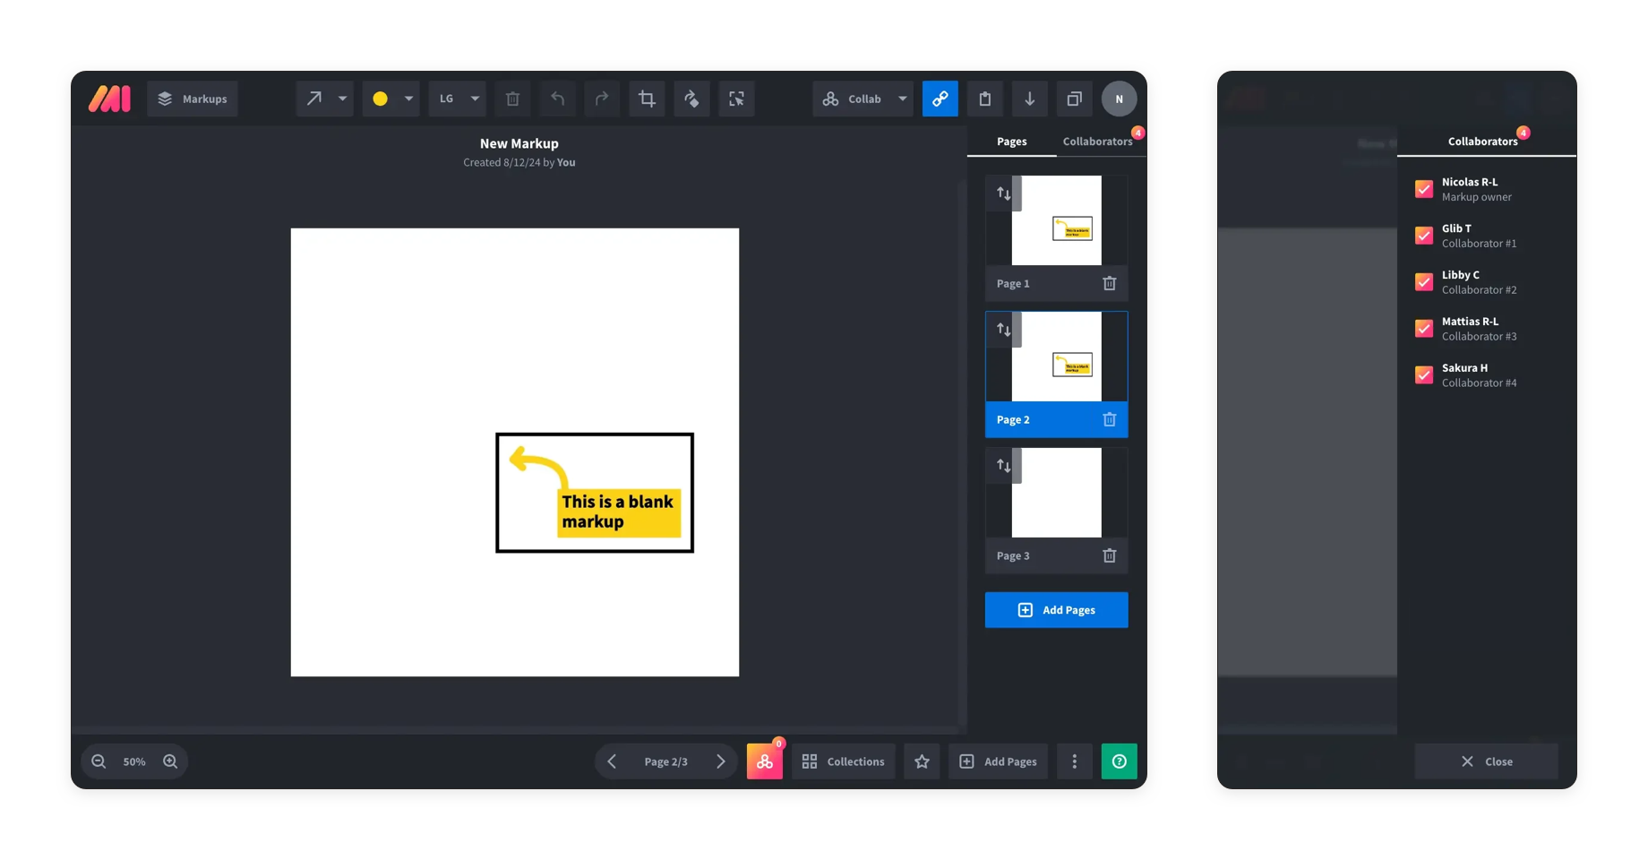Select the Page 1 thumbnail
The height and width of the screenshot is (860, 1648).
[1056, 220]
